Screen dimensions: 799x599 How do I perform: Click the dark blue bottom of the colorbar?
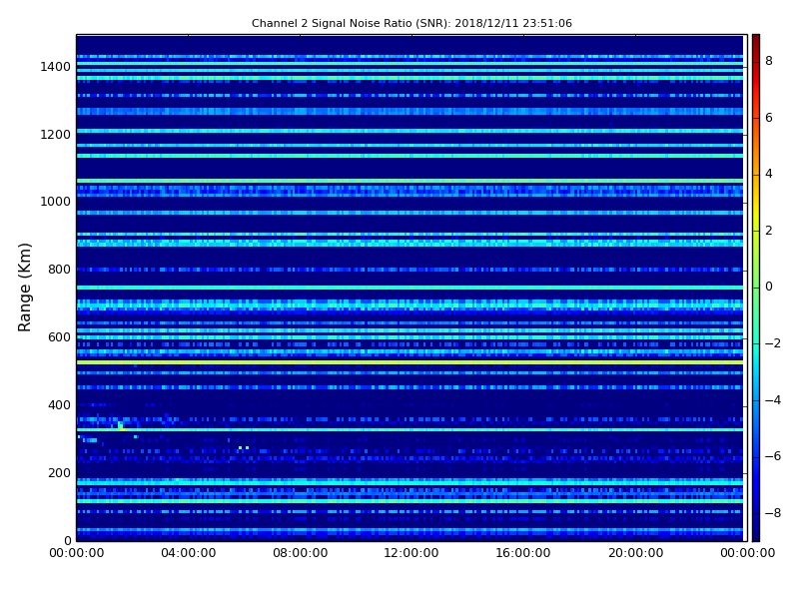tap(756, 530)
